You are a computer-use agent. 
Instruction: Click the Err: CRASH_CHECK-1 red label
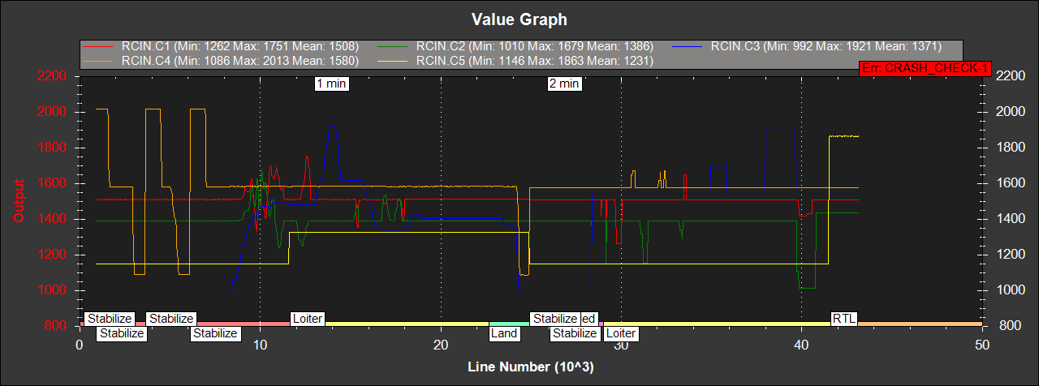pyautogui.click(x=925, y=69)
